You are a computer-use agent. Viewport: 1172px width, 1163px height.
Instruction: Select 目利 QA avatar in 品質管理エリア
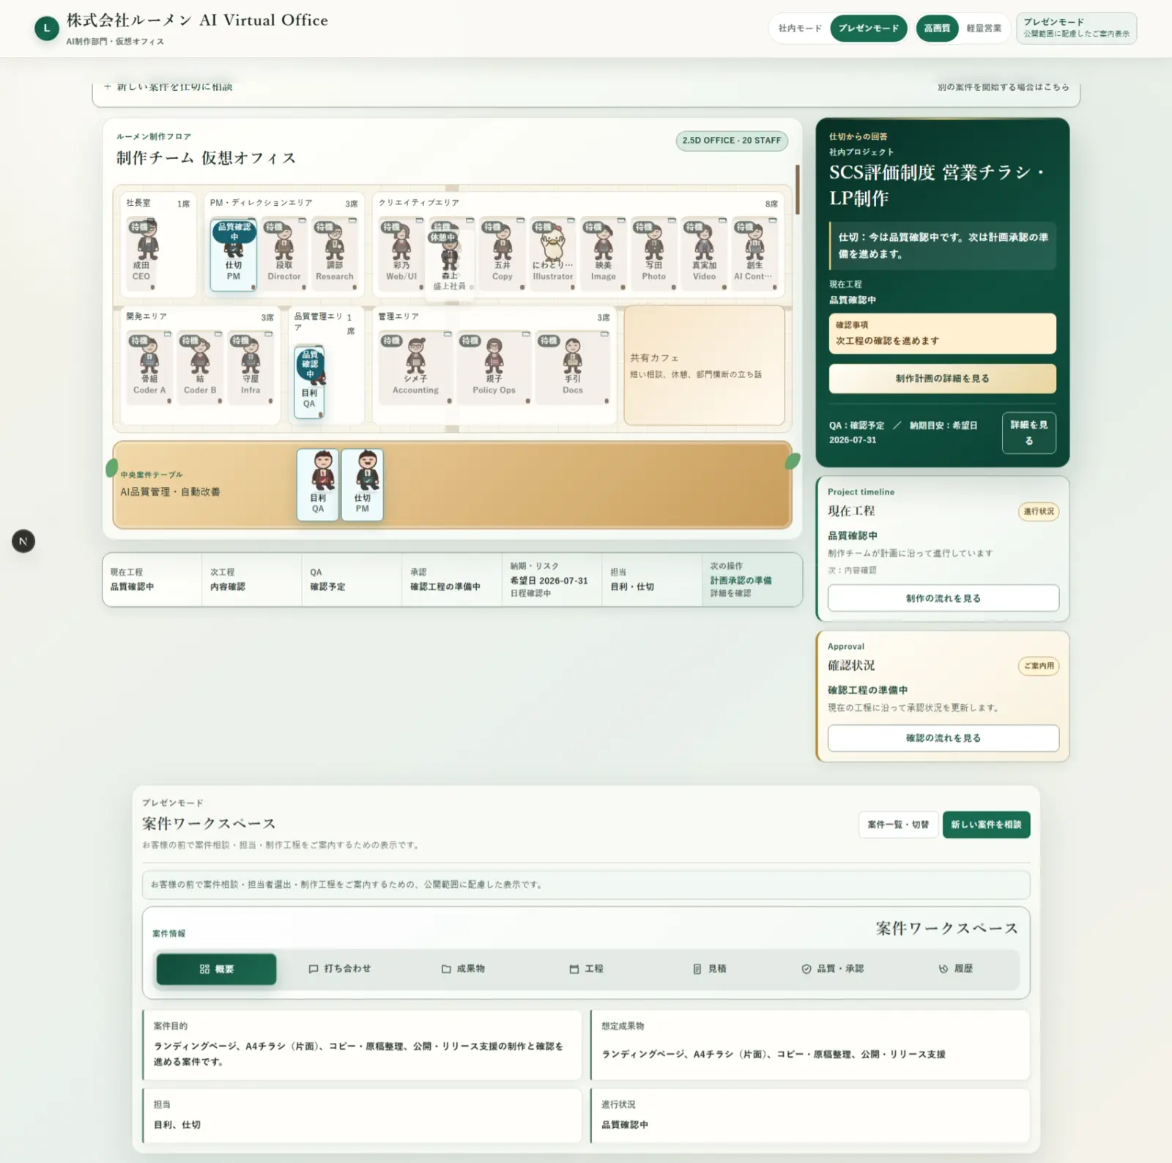[x=309, y=381]
